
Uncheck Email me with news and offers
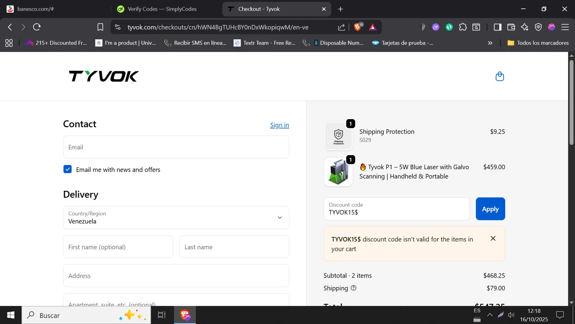tap(67, 169)
